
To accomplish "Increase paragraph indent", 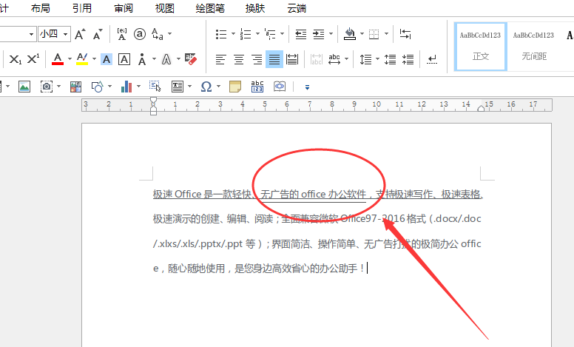I will tap(319, 35).
